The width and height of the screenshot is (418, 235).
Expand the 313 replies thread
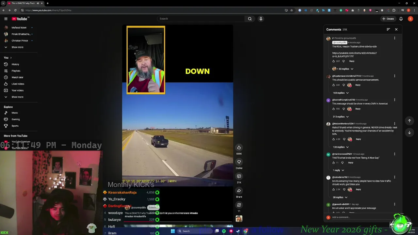tap(341, 117)
